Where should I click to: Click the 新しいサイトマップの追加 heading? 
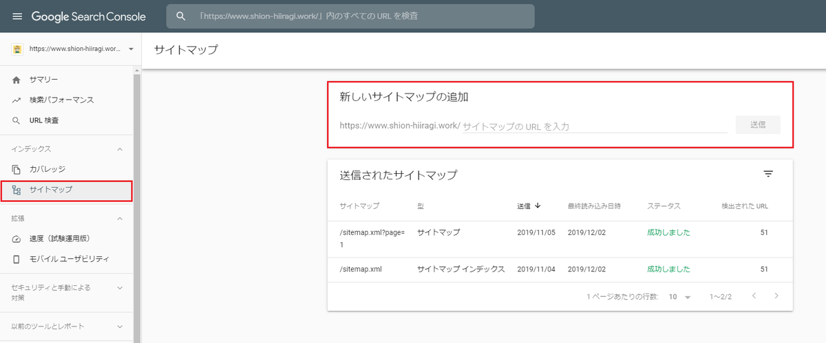pyautogui.click(x=404, y=97)
